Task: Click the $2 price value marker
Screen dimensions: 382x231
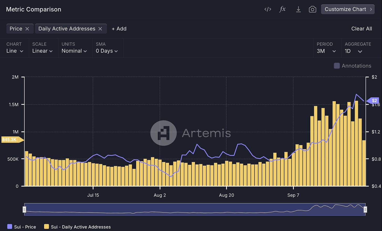Action: click(373, 100)
